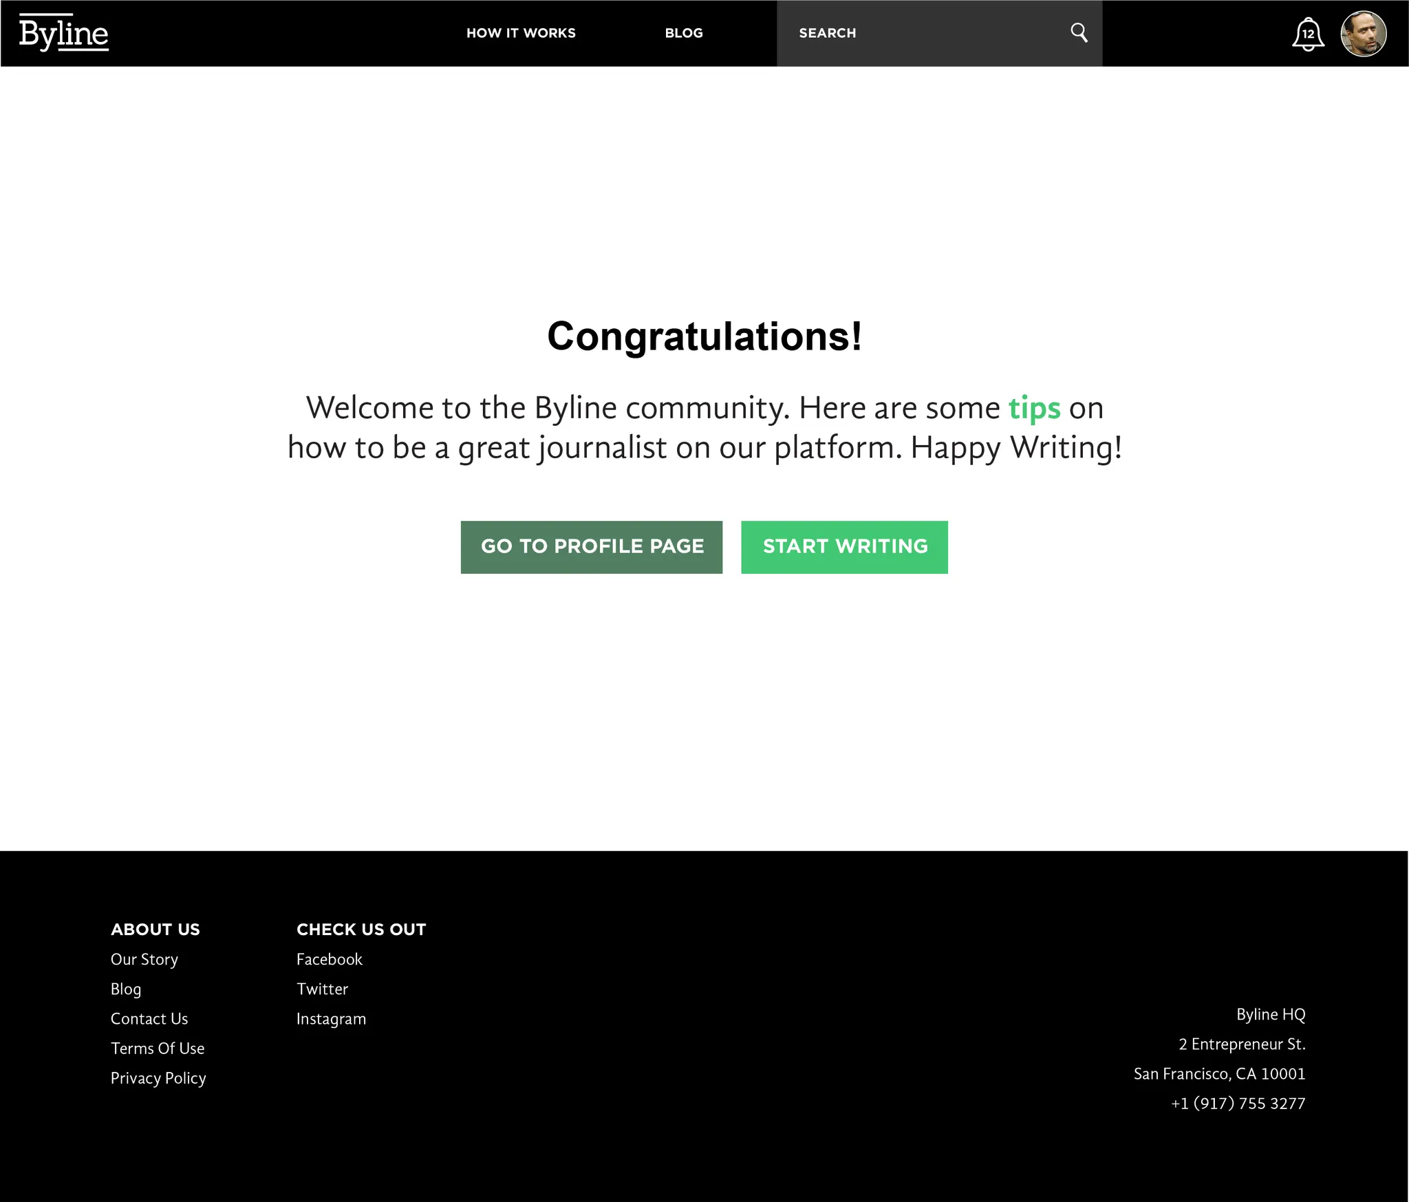Open the Blog link in the footer
This screenshot has width=1409, height=1202.
[x=126, y=989]
